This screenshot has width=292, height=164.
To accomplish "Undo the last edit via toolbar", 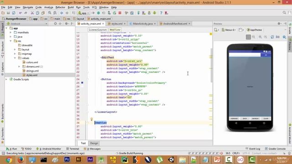I will pyautogui.click(x=20, y=13).
